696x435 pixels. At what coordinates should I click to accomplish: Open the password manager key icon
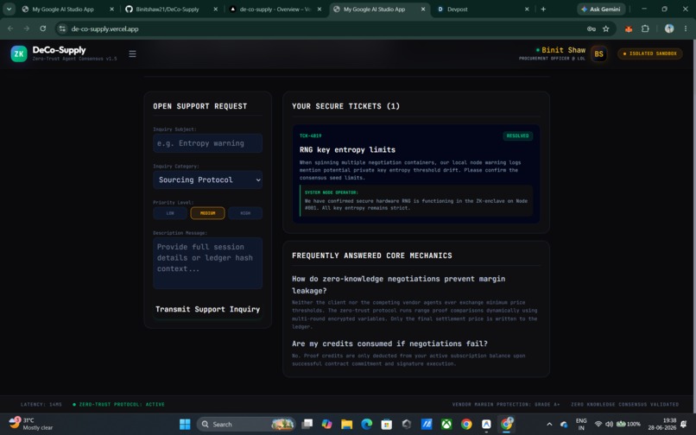592,28
